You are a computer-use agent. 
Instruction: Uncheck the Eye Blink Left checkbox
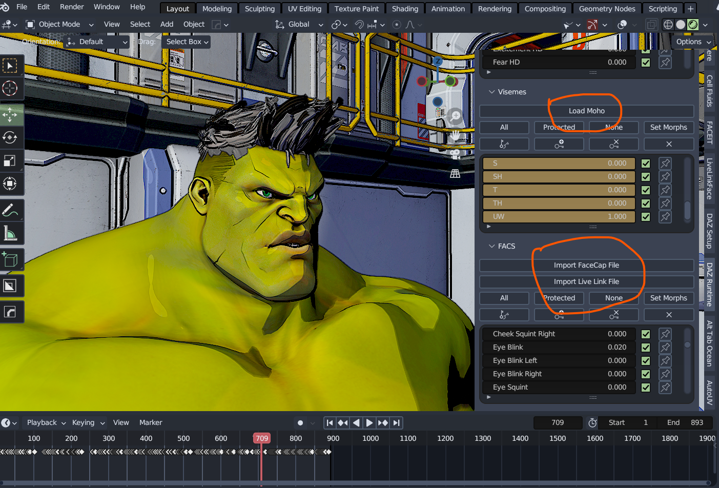646,361
